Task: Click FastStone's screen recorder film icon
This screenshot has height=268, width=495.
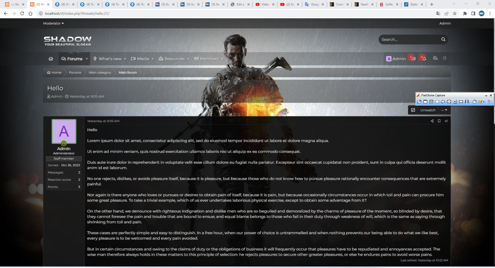Action: (467, 102)
